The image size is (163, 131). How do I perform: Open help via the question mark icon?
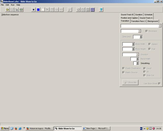coord(101,10)
